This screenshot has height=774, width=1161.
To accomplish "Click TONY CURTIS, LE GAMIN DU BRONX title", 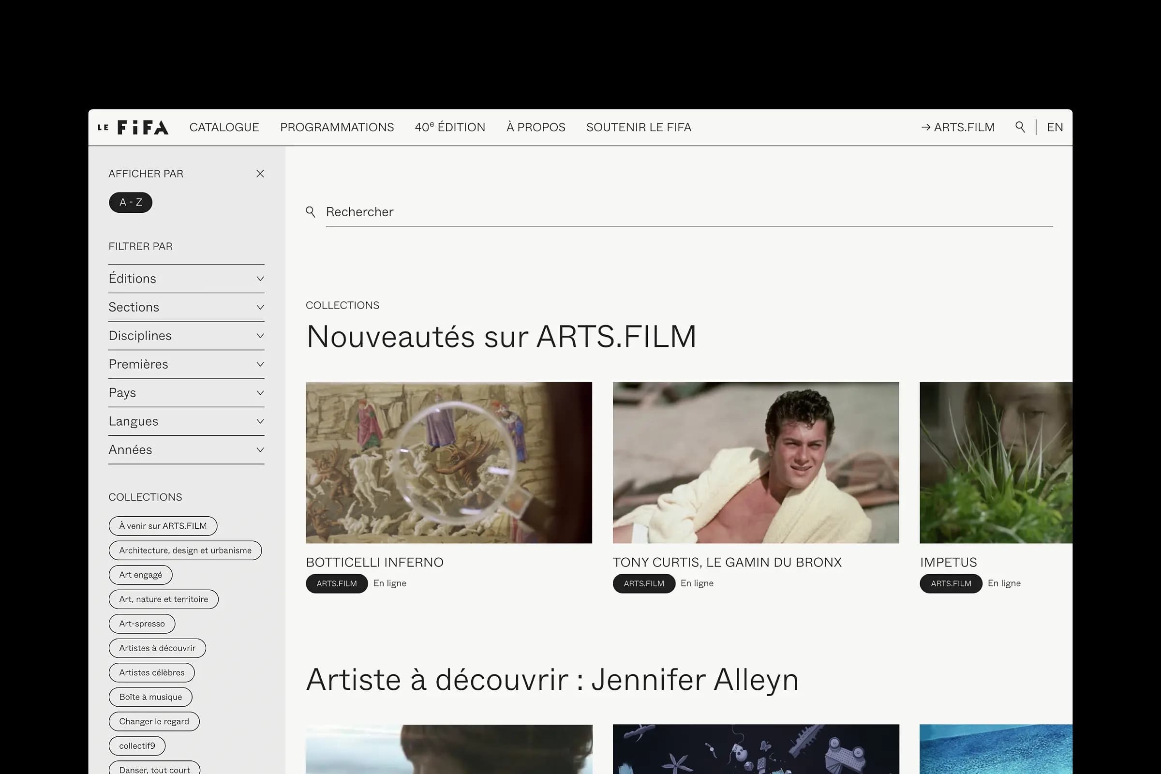I will (x=727, y=563).
